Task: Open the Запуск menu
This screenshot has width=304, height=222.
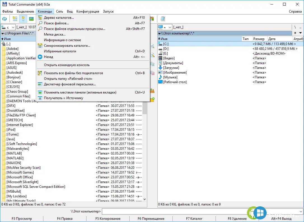Action: point(108,11)
